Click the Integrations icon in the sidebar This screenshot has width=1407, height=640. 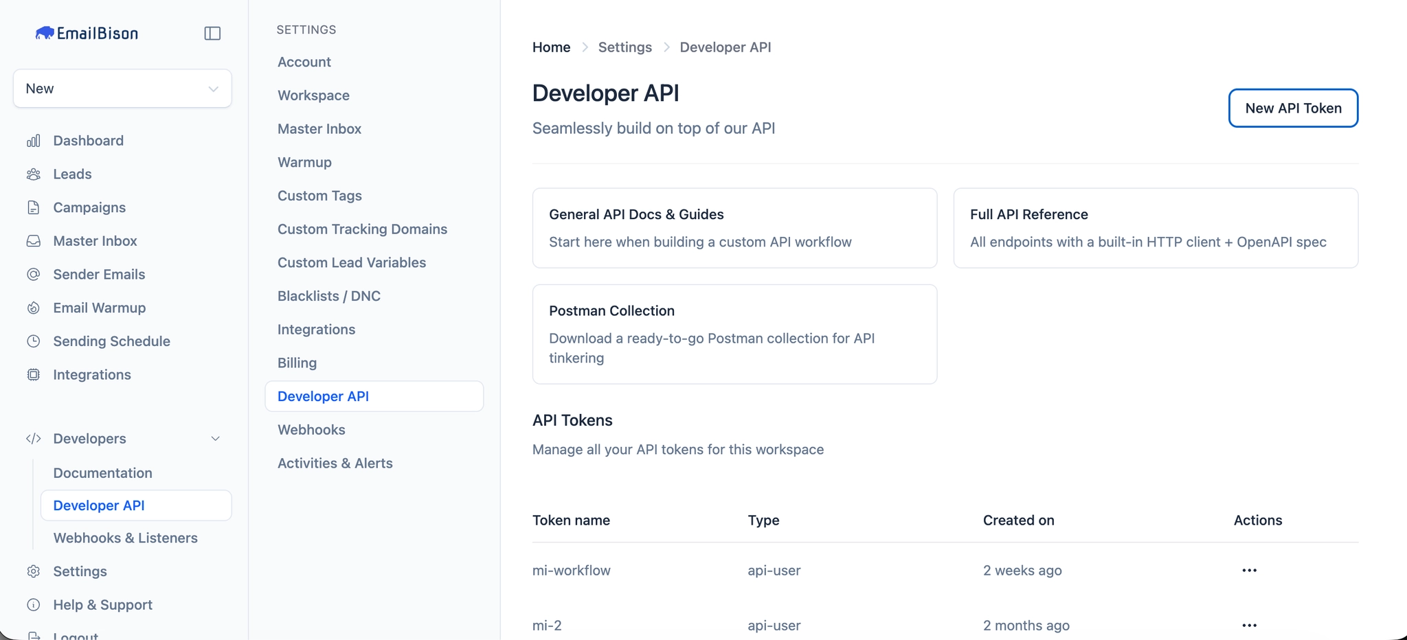(34, 374)
